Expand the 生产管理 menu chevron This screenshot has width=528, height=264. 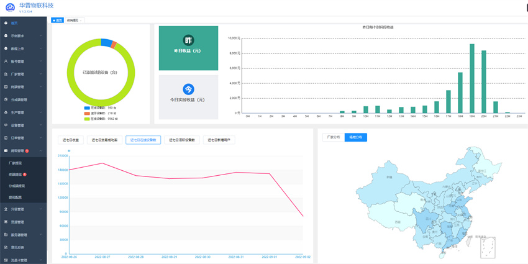[41, 112]
